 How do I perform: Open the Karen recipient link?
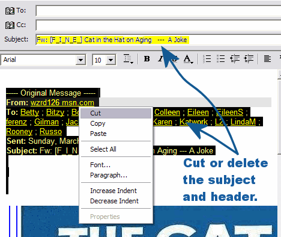[x=162, y=122]
